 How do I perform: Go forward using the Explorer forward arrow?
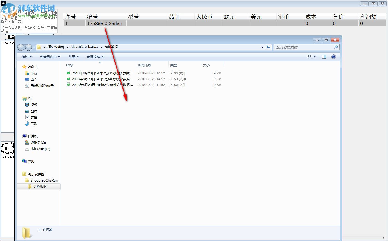coord(28,47)
